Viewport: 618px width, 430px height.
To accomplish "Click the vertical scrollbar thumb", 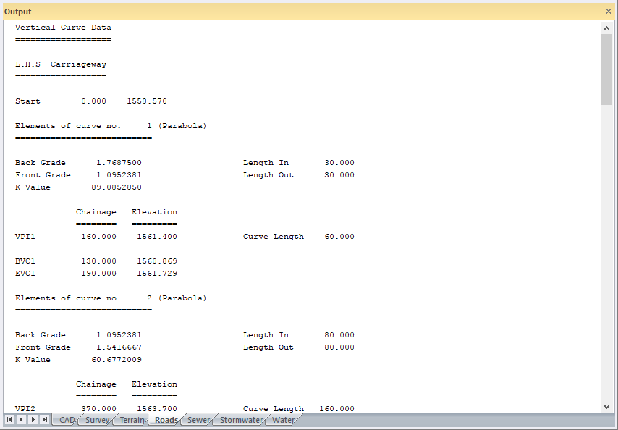I will tap(606, 69).
